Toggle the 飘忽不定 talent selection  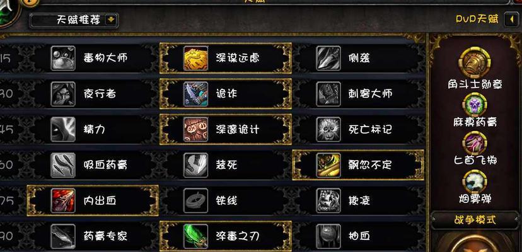coord(358,165)
